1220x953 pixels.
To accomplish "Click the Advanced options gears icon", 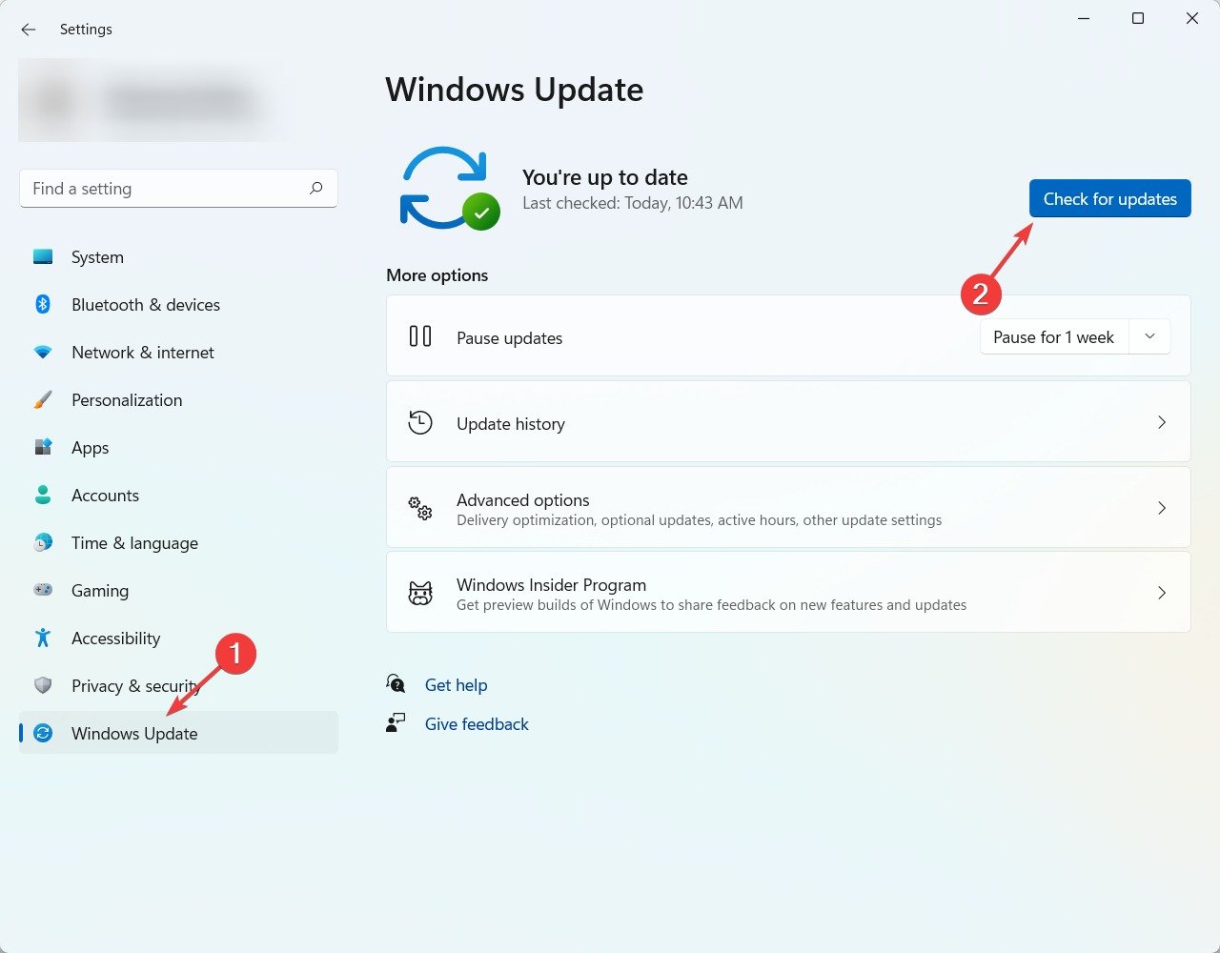I will pyautogui.click(x=420, y=508).
